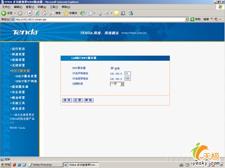Open the Back button history dropdown arrow
225x168 pixels.
(15, 13)
